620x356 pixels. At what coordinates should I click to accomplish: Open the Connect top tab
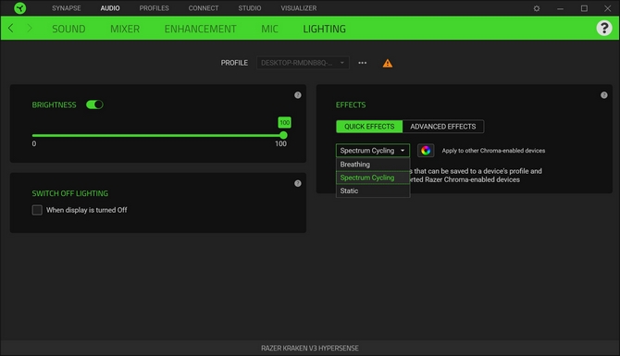(x=204, y=8)
